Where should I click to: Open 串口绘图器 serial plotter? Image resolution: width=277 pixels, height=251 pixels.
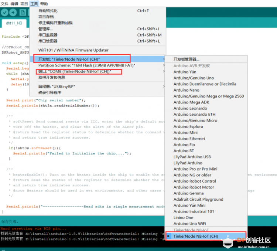98,41
